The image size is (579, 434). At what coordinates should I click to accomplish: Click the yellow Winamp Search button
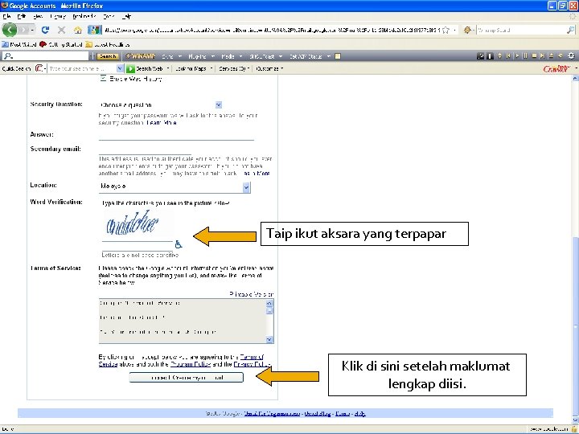pos(108,56)
